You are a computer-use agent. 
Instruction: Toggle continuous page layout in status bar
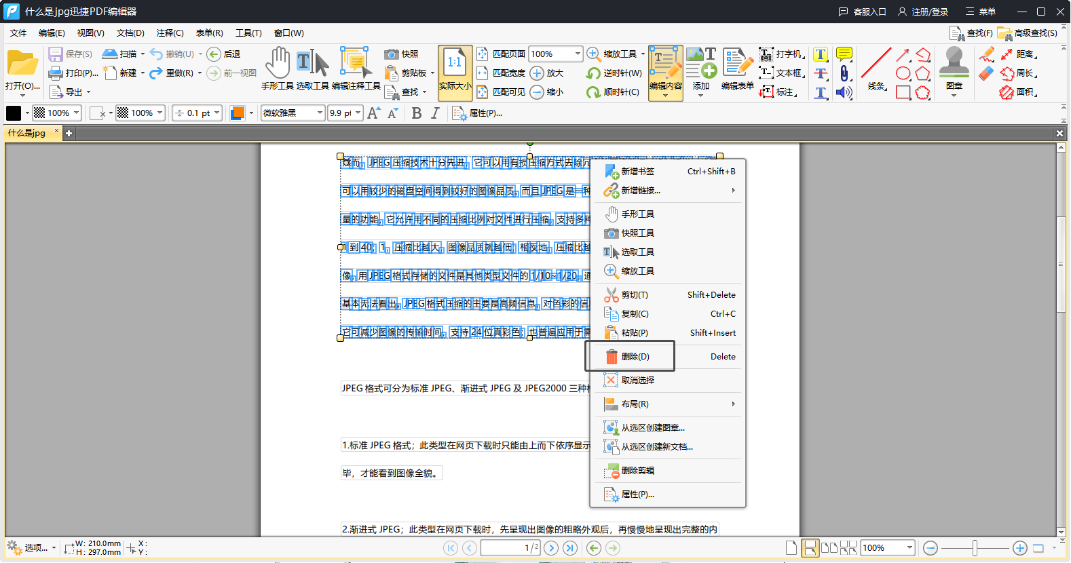coord(810,548)
